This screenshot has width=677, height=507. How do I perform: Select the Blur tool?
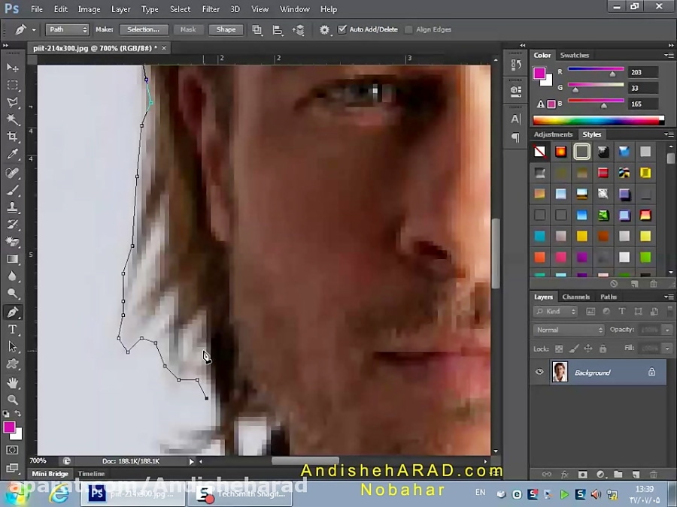click(x=13, y=276)
